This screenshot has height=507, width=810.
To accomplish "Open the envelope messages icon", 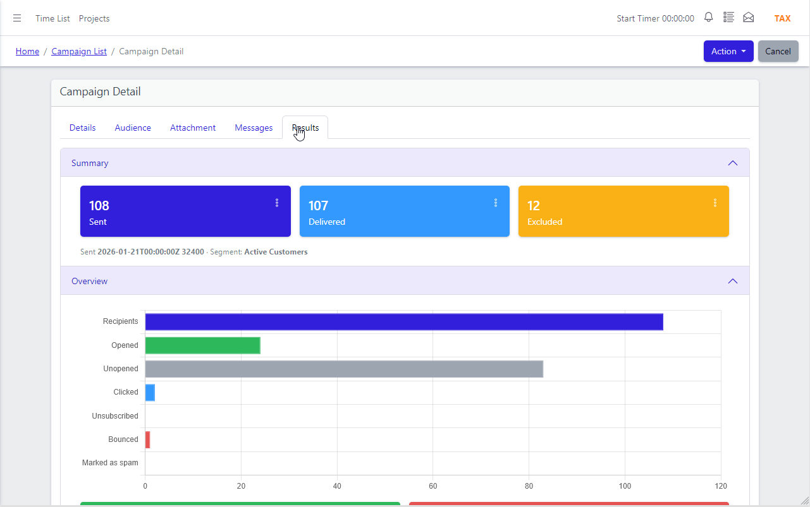I will 749,18.
